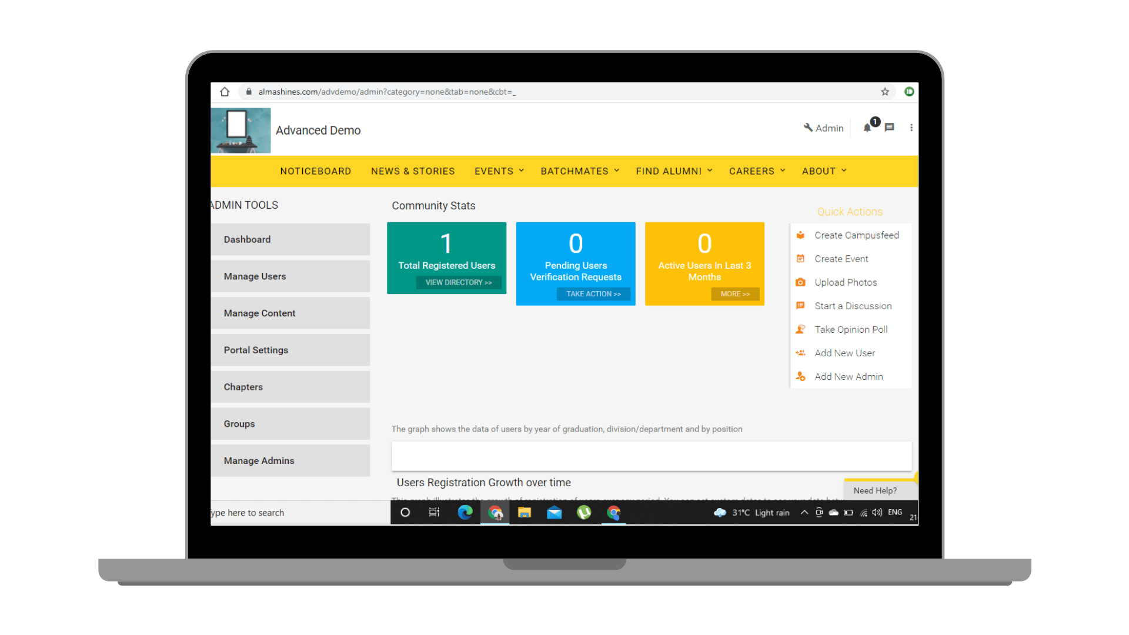Click the Start a Discussion icon
Screen dimensions: 1129x635
[800, 305]
